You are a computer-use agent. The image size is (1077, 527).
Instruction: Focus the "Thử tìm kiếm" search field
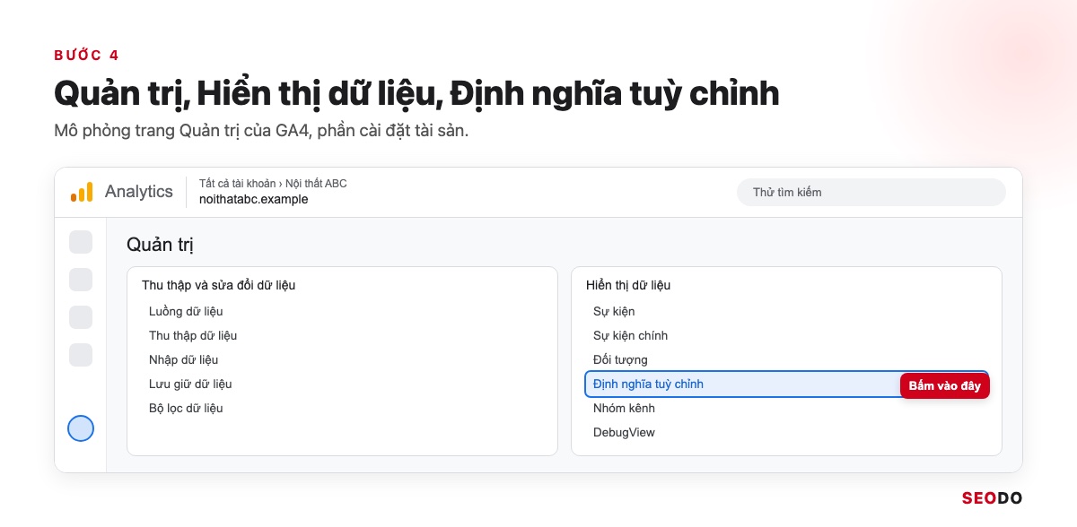(871, 192)
